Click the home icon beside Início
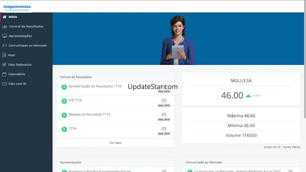Viewport: 306px width, 172px height. [x=4, y=17]
